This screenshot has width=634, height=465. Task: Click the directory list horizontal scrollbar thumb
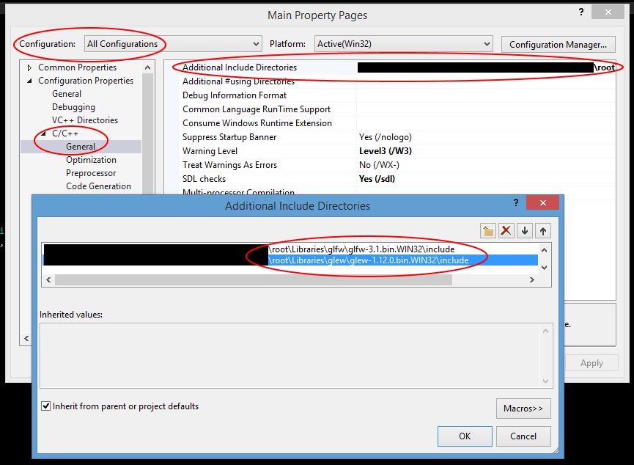[x=254, y=279]
